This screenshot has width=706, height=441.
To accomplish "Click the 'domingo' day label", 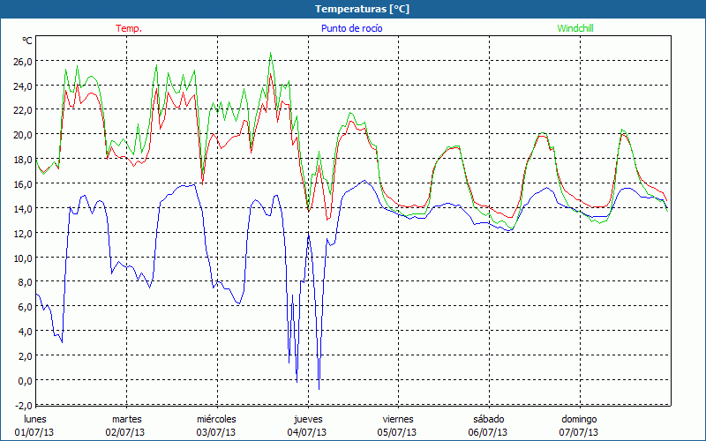I will pos(579,419).
